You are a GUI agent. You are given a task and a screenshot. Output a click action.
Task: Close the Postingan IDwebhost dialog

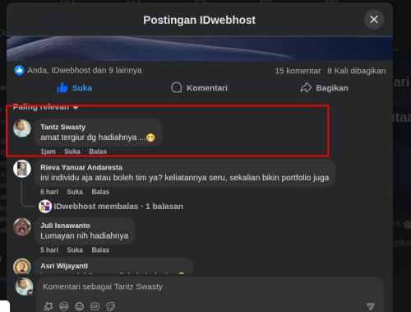point(374,20)
